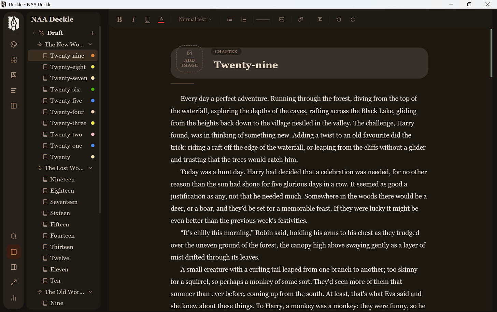Open the Normal text style dropdown
Image resolution: width=497 pixels, height=312 pixels.
point(195,19)
